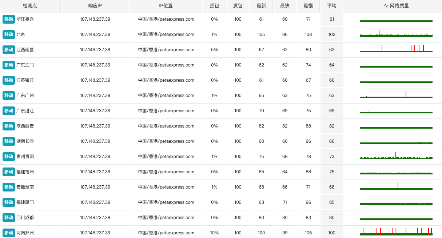Open the network quality chart for 浙江嘉兴
Image resolution: width=442 pixels, height=238 pixels.
396,21
